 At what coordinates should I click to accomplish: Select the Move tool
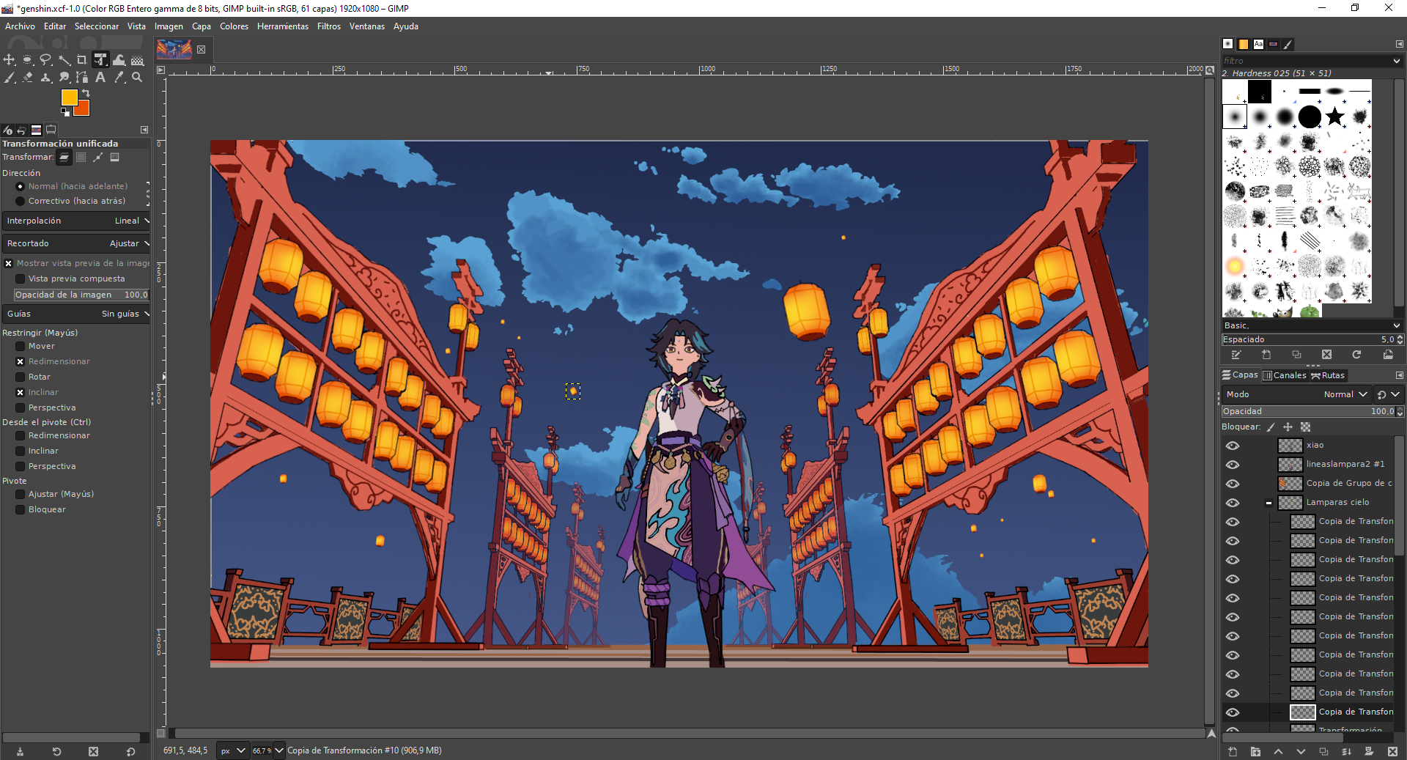[x=10, y=60]
